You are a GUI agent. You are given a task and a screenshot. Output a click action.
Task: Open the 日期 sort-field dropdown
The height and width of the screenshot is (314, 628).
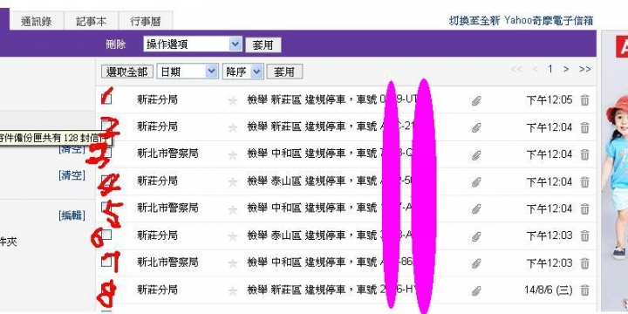click(188, 72)
